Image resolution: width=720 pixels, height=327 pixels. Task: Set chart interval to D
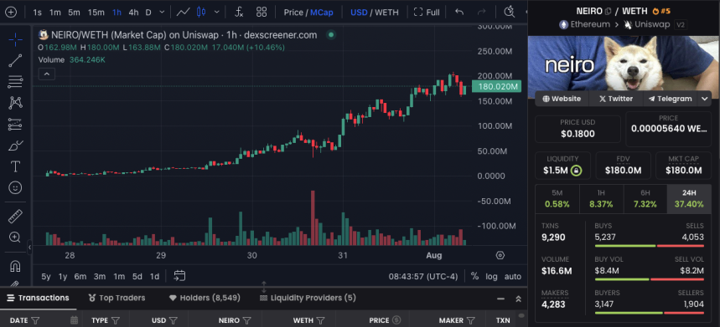click(x=148, y=13)
